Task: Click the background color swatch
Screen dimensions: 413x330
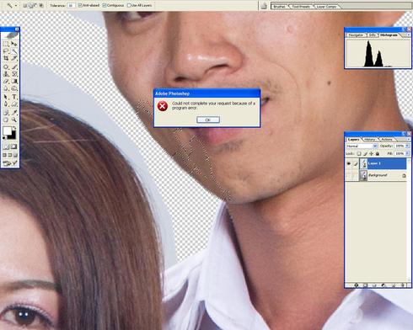Action: (x=13, y=136)
